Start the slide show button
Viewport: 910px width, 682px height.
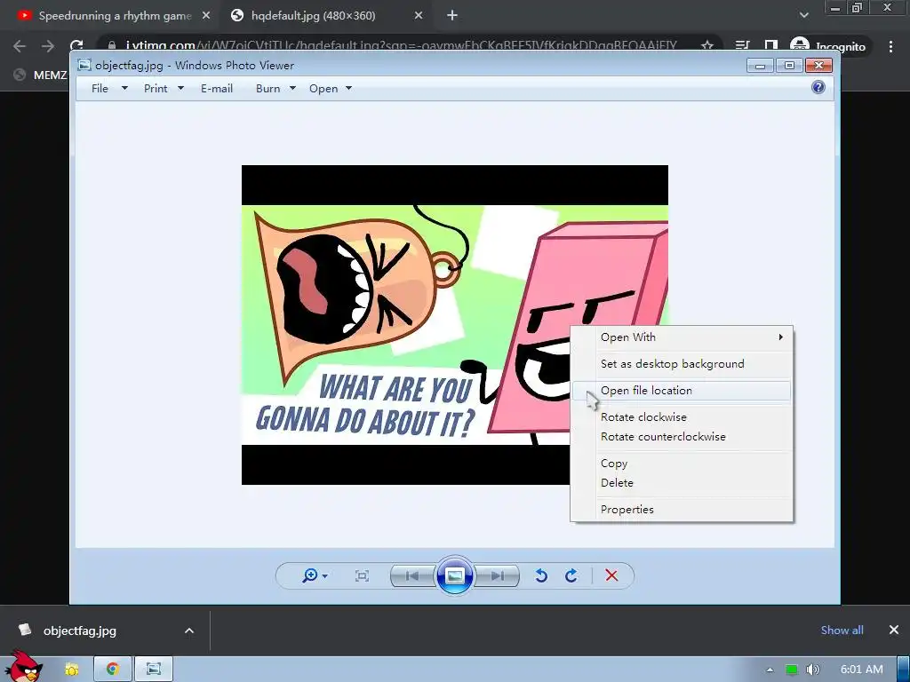pos(454,575)
